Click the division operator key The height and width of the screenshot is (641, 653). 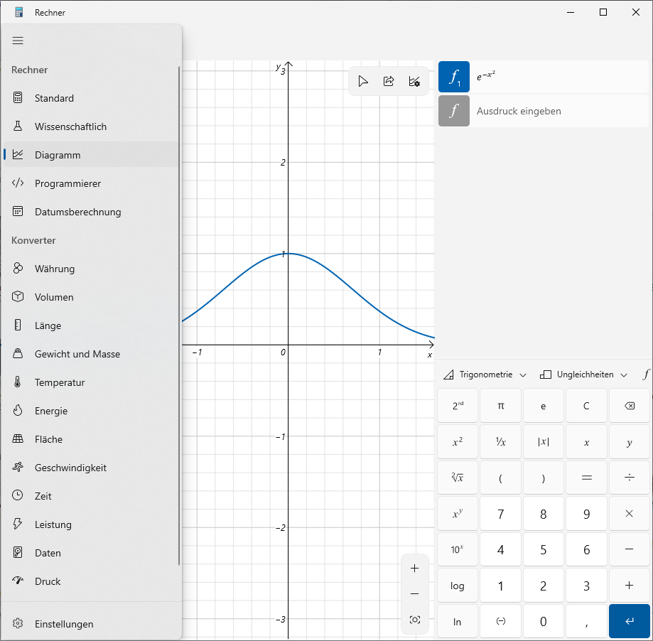click(630, 478)
